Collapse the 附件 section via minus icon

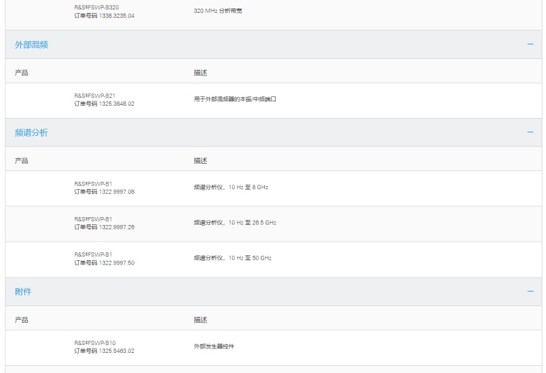point(530,291)
